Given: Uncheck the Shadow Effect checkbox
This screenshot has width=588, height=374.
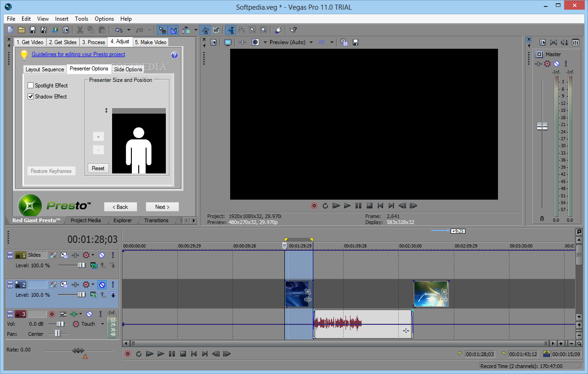Looking at the screenshot, I should pos(31,97).
